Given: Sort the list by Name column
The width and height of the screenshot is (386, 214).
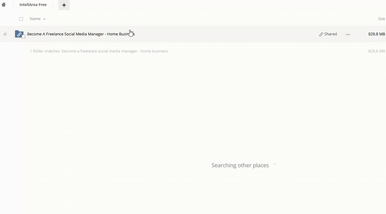Looking at the screenshot, I should tap(35, 19).
